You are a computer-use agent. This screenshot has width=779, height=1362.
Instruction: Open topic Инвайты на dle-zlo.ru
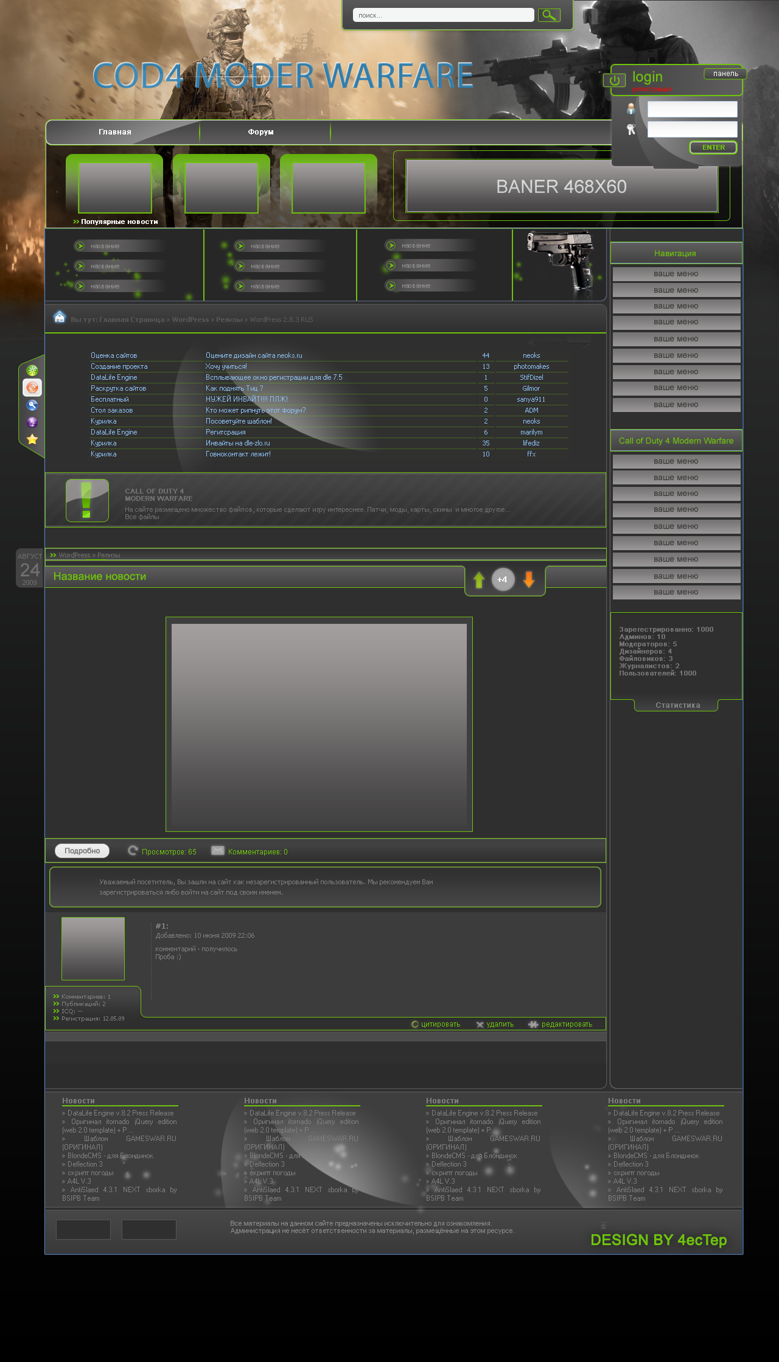[x=238, y=443]
